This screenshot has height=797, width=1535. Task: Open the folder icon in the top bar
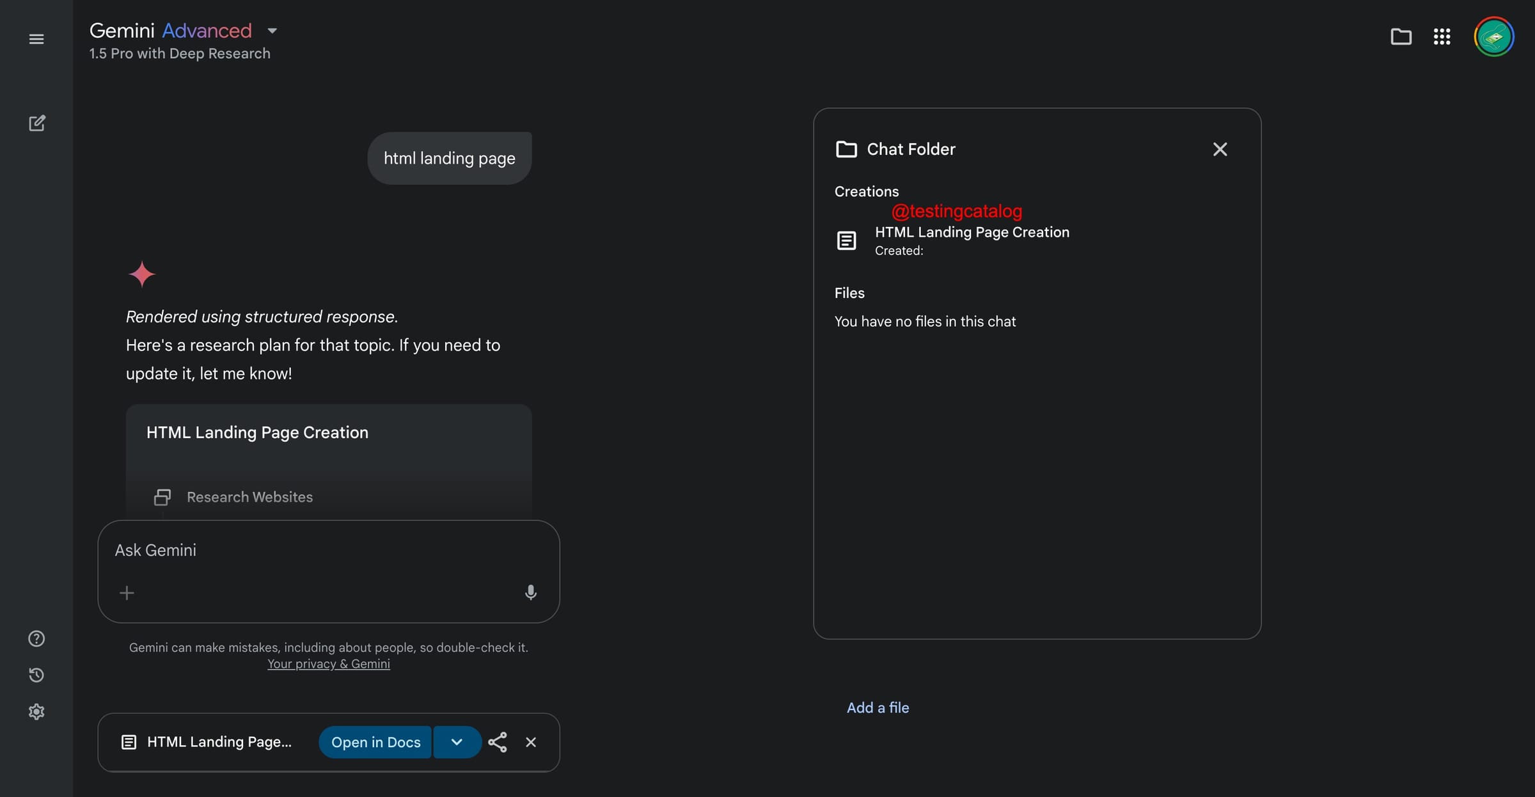click(1401, 36)
